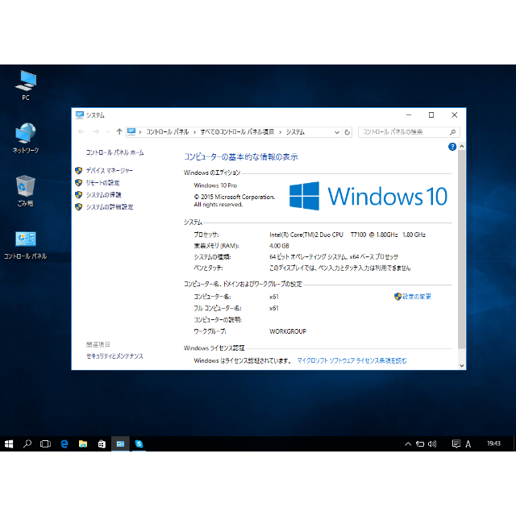516x516 pixels.
Task: Open the Action Center notification icon
Action: click(x=456, y=444)
